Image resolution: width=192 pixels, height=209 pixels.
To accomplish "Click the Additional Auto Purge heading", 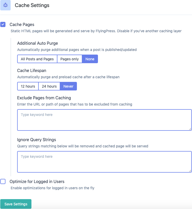I will 37,43.
